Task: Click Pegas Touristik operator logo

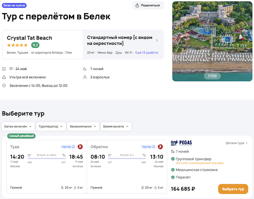Action: tap(181, 144)
